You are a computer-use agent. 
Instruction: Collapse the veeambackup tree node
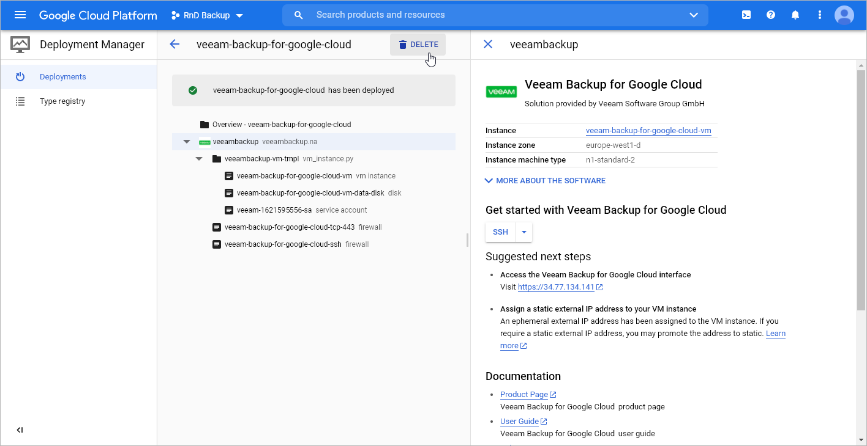click(x=187, y=142)
